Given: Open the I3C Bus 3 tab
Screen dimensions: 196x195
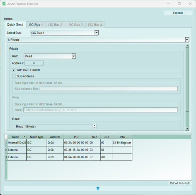Looking at the screenshot, I should pos(76,25).
